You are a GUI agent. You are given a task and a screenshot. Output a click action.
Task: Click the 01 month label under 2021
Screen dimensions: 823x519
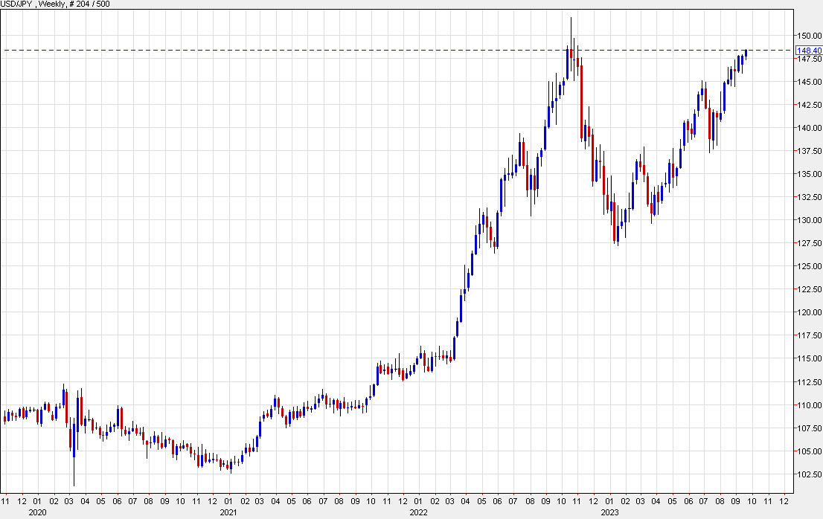coord(229,500)
